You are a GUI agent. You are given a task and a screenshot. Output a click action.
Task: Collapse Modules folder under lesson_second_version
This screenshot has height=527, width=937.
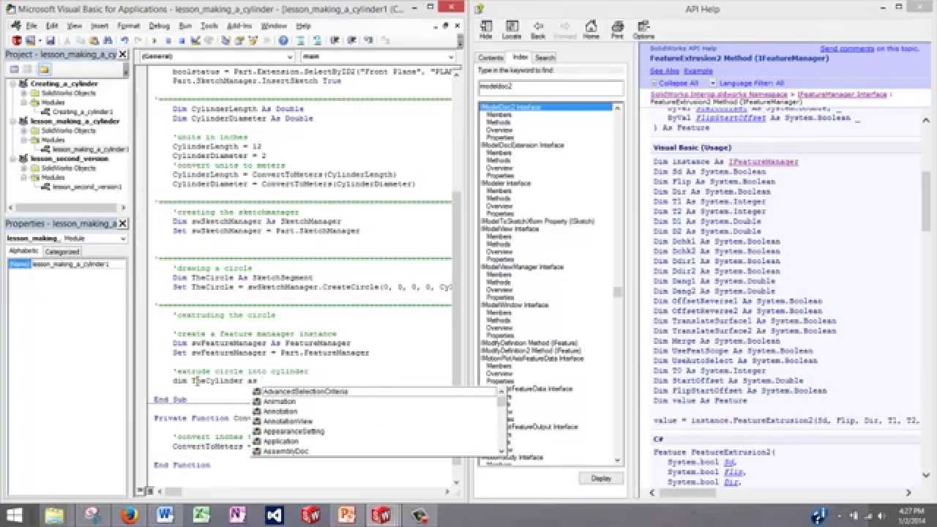(24, 177)
